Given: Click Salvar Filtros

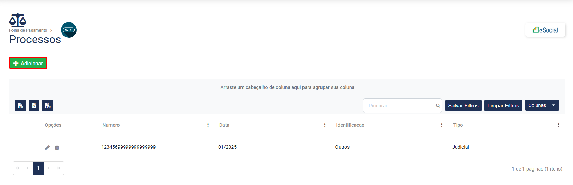Looking at the screenshot, I should (x=463, y=106).
